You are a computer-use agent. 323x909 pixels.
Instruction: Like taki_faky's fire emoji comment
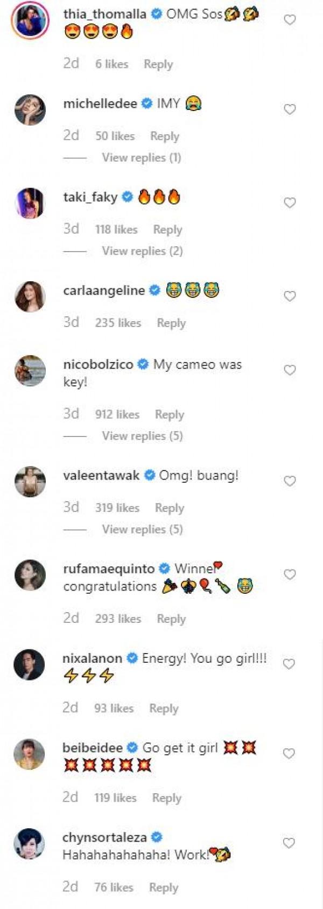click(x=290, y=203)
